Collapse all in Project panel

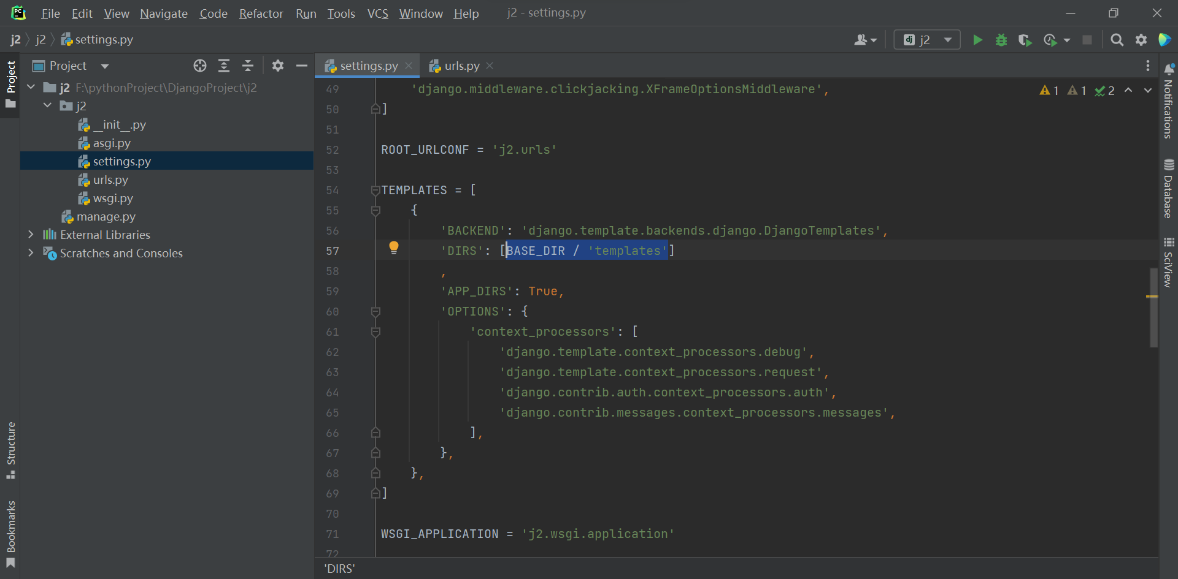248,66
